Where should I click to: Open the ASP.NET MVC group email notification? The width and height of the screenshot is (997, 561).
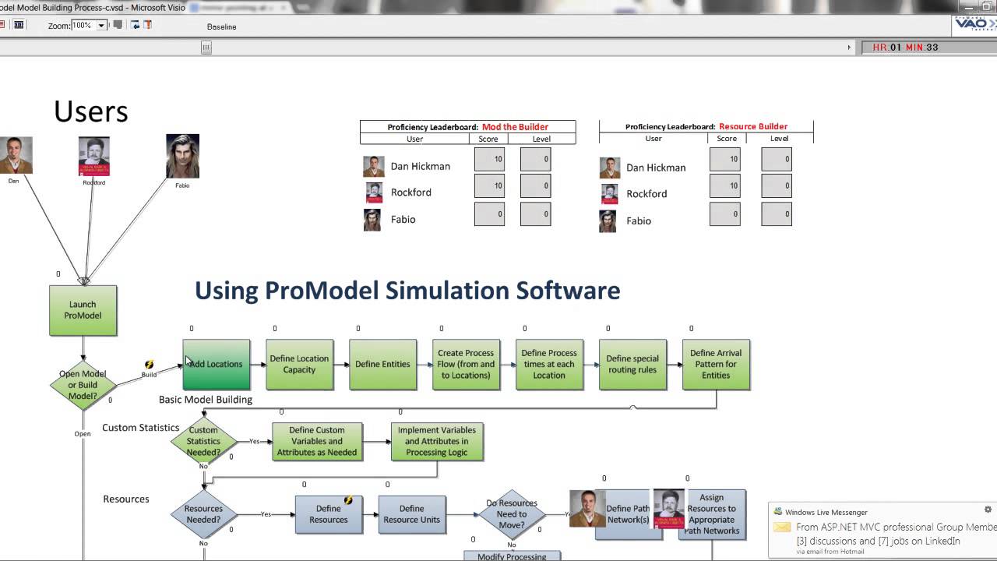tap(896, 534)
